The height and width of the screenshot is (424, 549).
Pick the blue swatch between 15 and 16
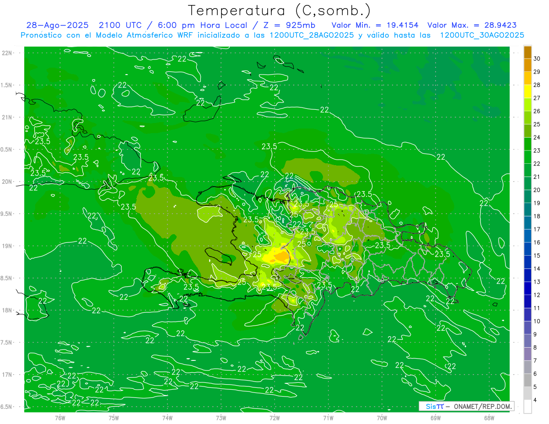[527, 249]
